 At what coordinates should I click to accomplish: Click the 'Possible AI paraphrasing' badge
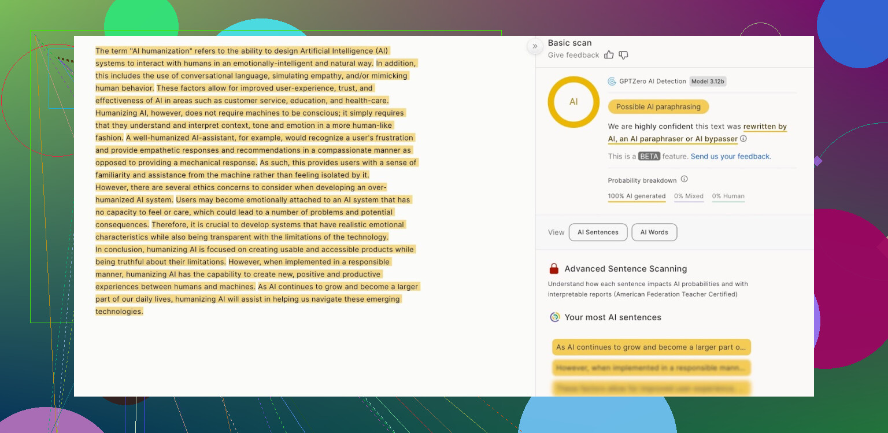658,107
